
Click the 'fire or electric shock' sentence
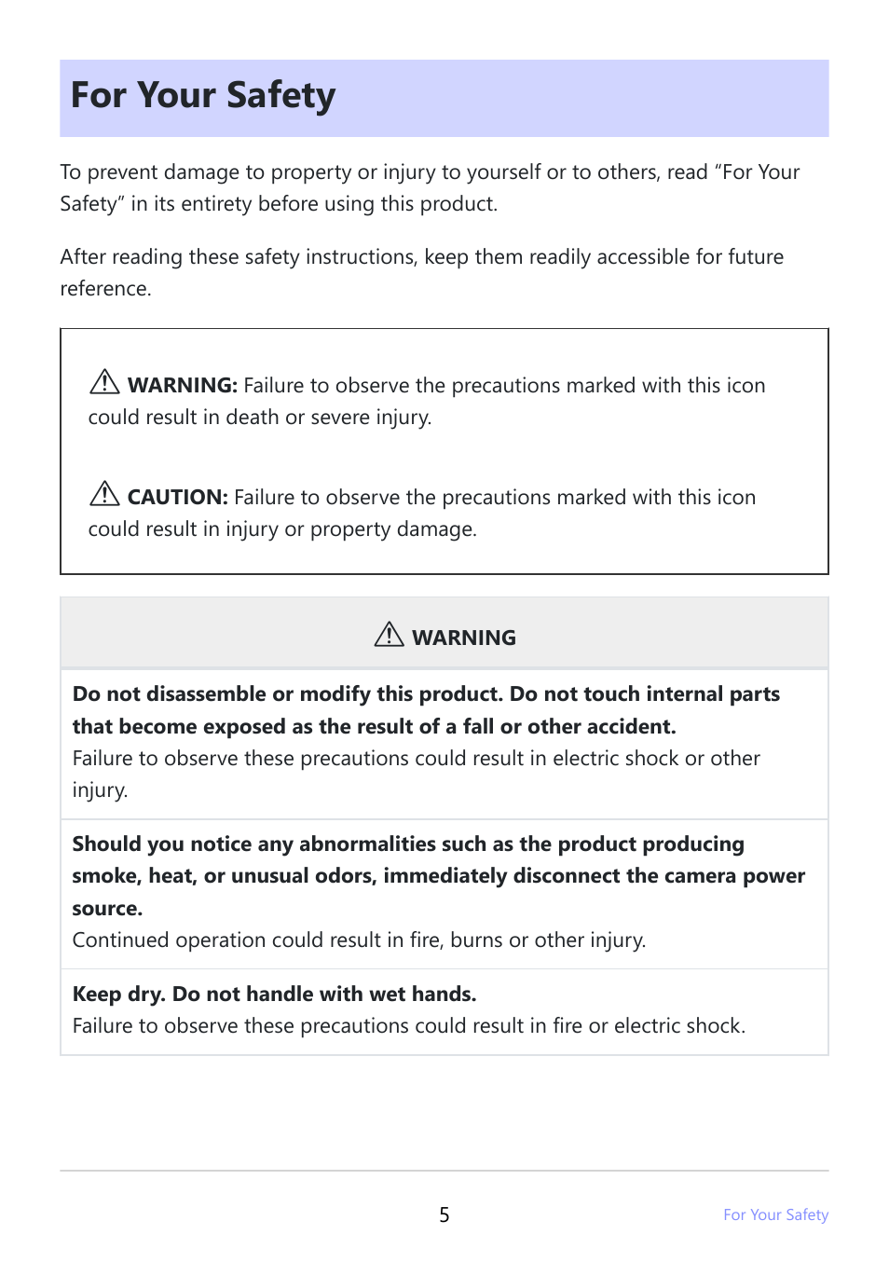409,1026
